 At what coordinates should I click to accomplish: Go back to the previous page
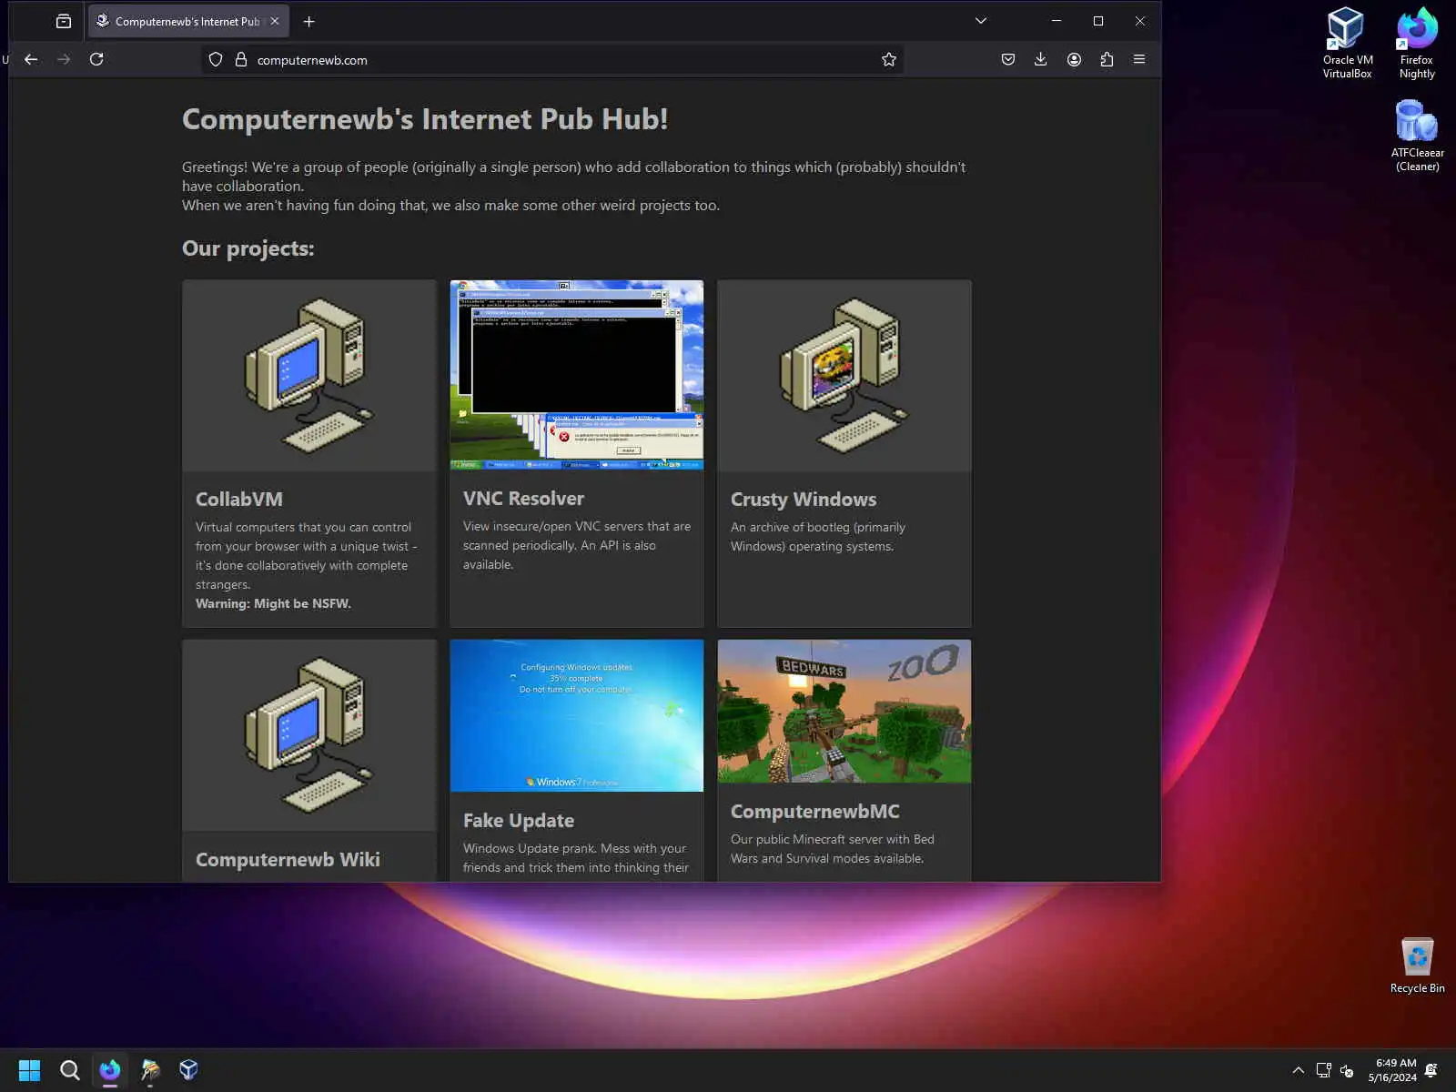(x=31, y=59)
